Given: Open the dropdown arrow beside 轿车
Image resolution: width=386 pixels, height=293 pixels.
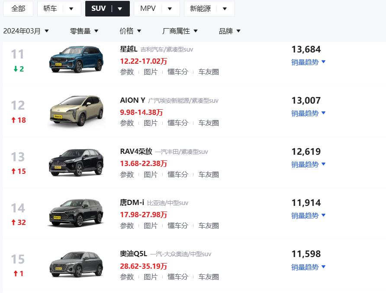Looking at the screenshot, I should click(71, 9).
